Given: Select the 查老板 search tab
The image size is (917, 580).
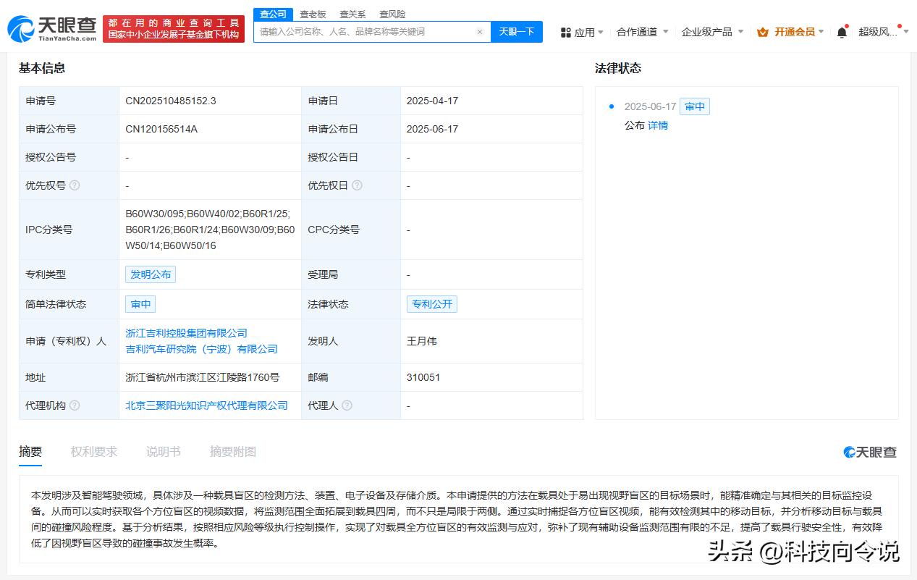Looking at the screenshot, I should (313, 14).
